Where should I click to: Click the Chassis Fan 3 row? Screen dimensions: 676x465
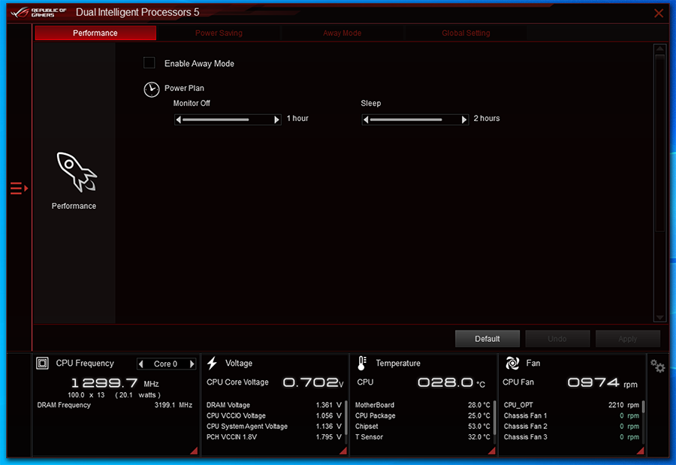pyautogui.click(x=572, y=437)
